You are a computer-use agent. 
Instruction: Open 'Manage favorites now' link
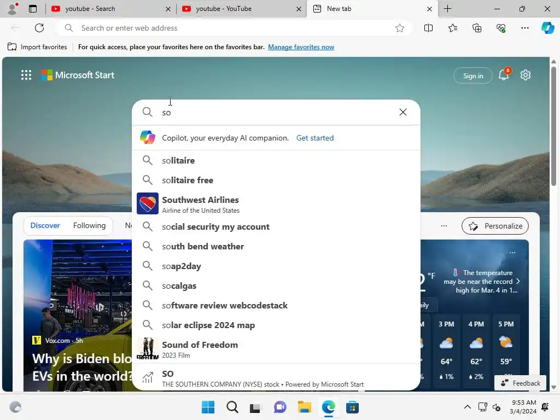coord(301,47)
